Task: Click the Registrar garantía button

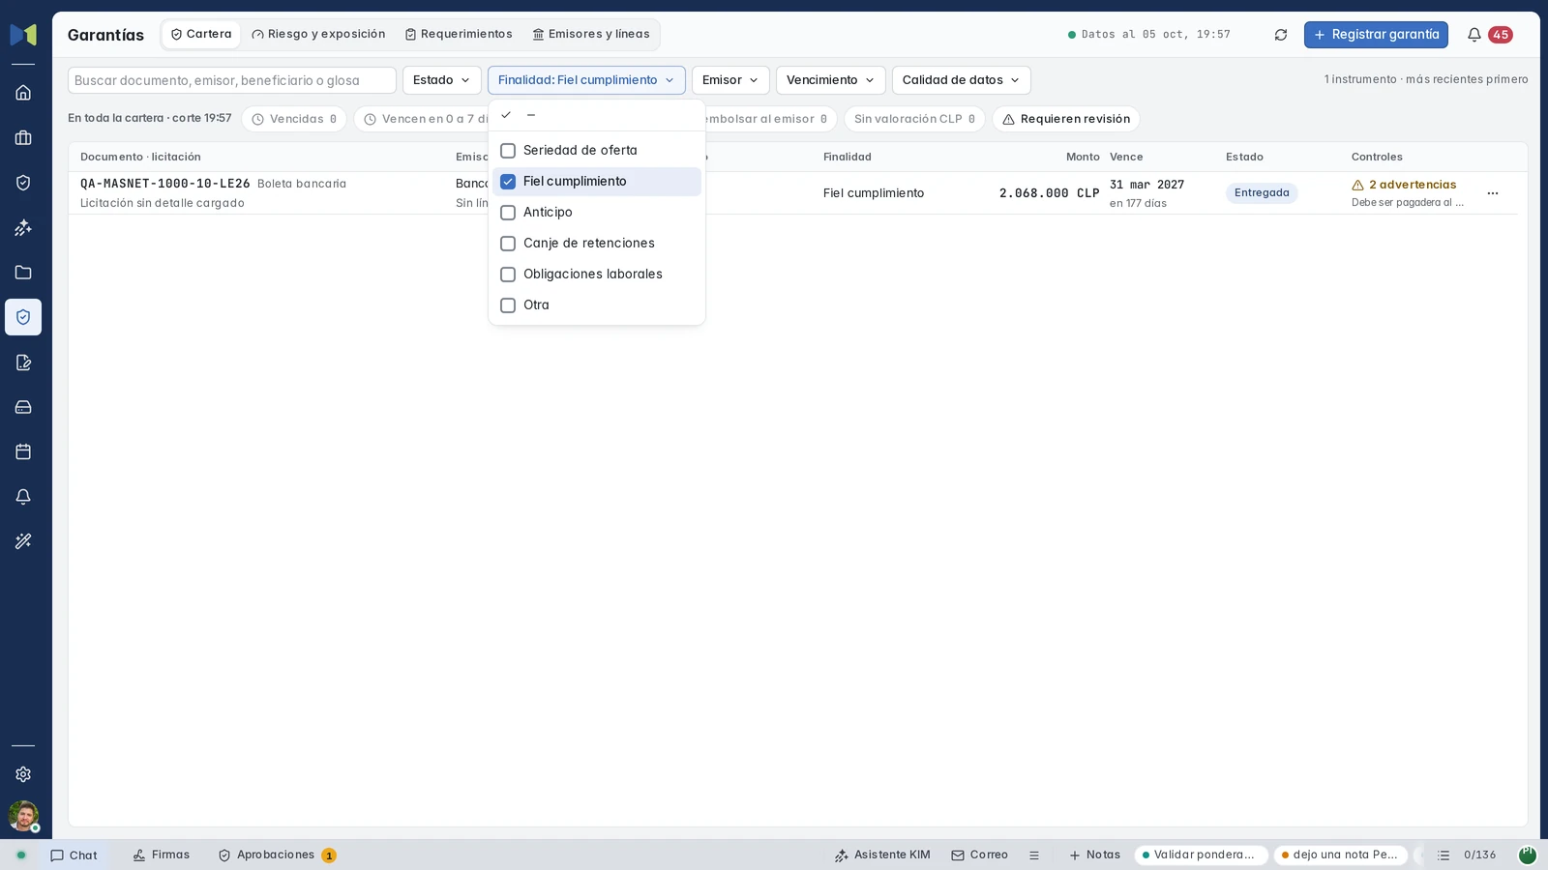Action: tap(1376, 35)
